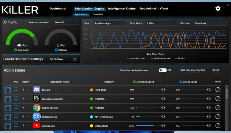Open the Time Period 1 Mins dropdown

click(162, 23)
